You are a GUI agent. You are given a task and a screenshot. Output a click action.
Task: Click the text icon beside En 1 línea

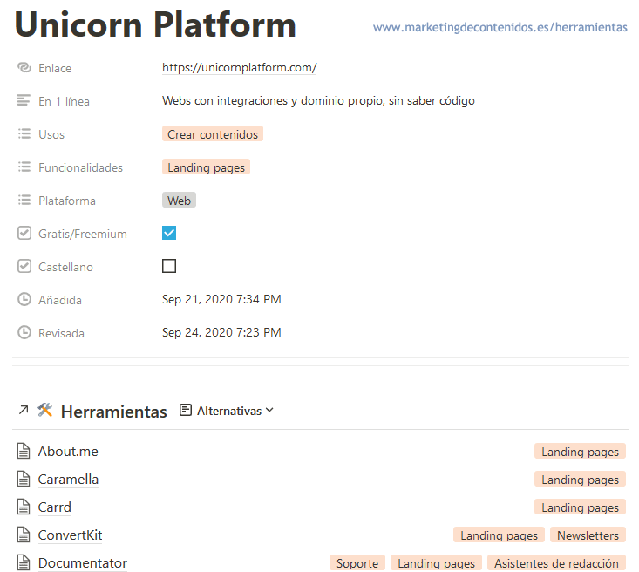point(24,100)
